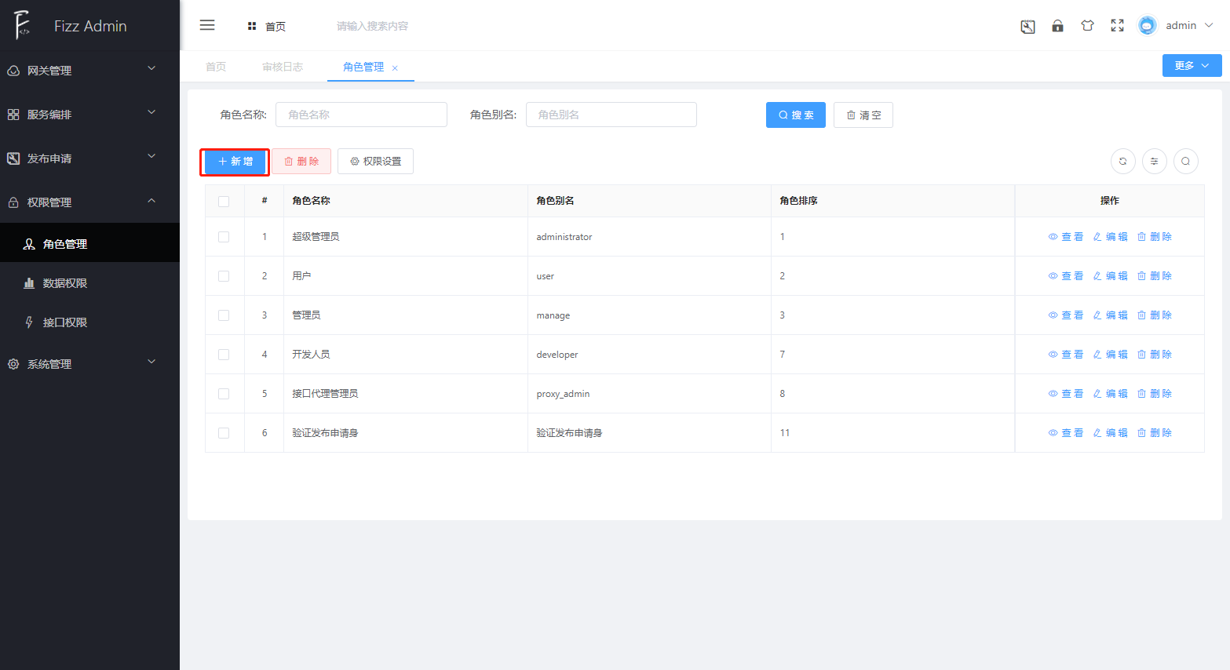This screenshot has height=670, width=1230.
Task: Delete the 验证发布申请身 role
Action: [x=1155, y=433]
